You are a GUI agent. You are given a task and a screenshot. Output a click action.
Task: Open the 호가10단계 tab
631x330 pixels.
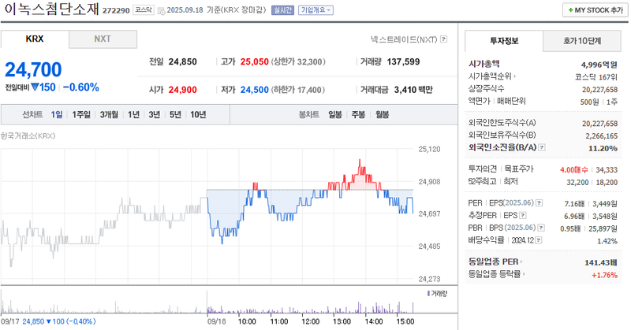pyautogui.click(x=582, y=41)
